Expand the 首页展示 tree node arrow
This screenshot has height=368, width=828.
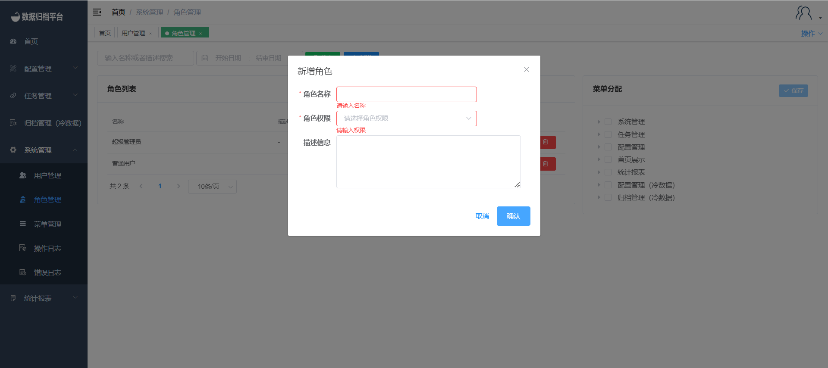599,159
